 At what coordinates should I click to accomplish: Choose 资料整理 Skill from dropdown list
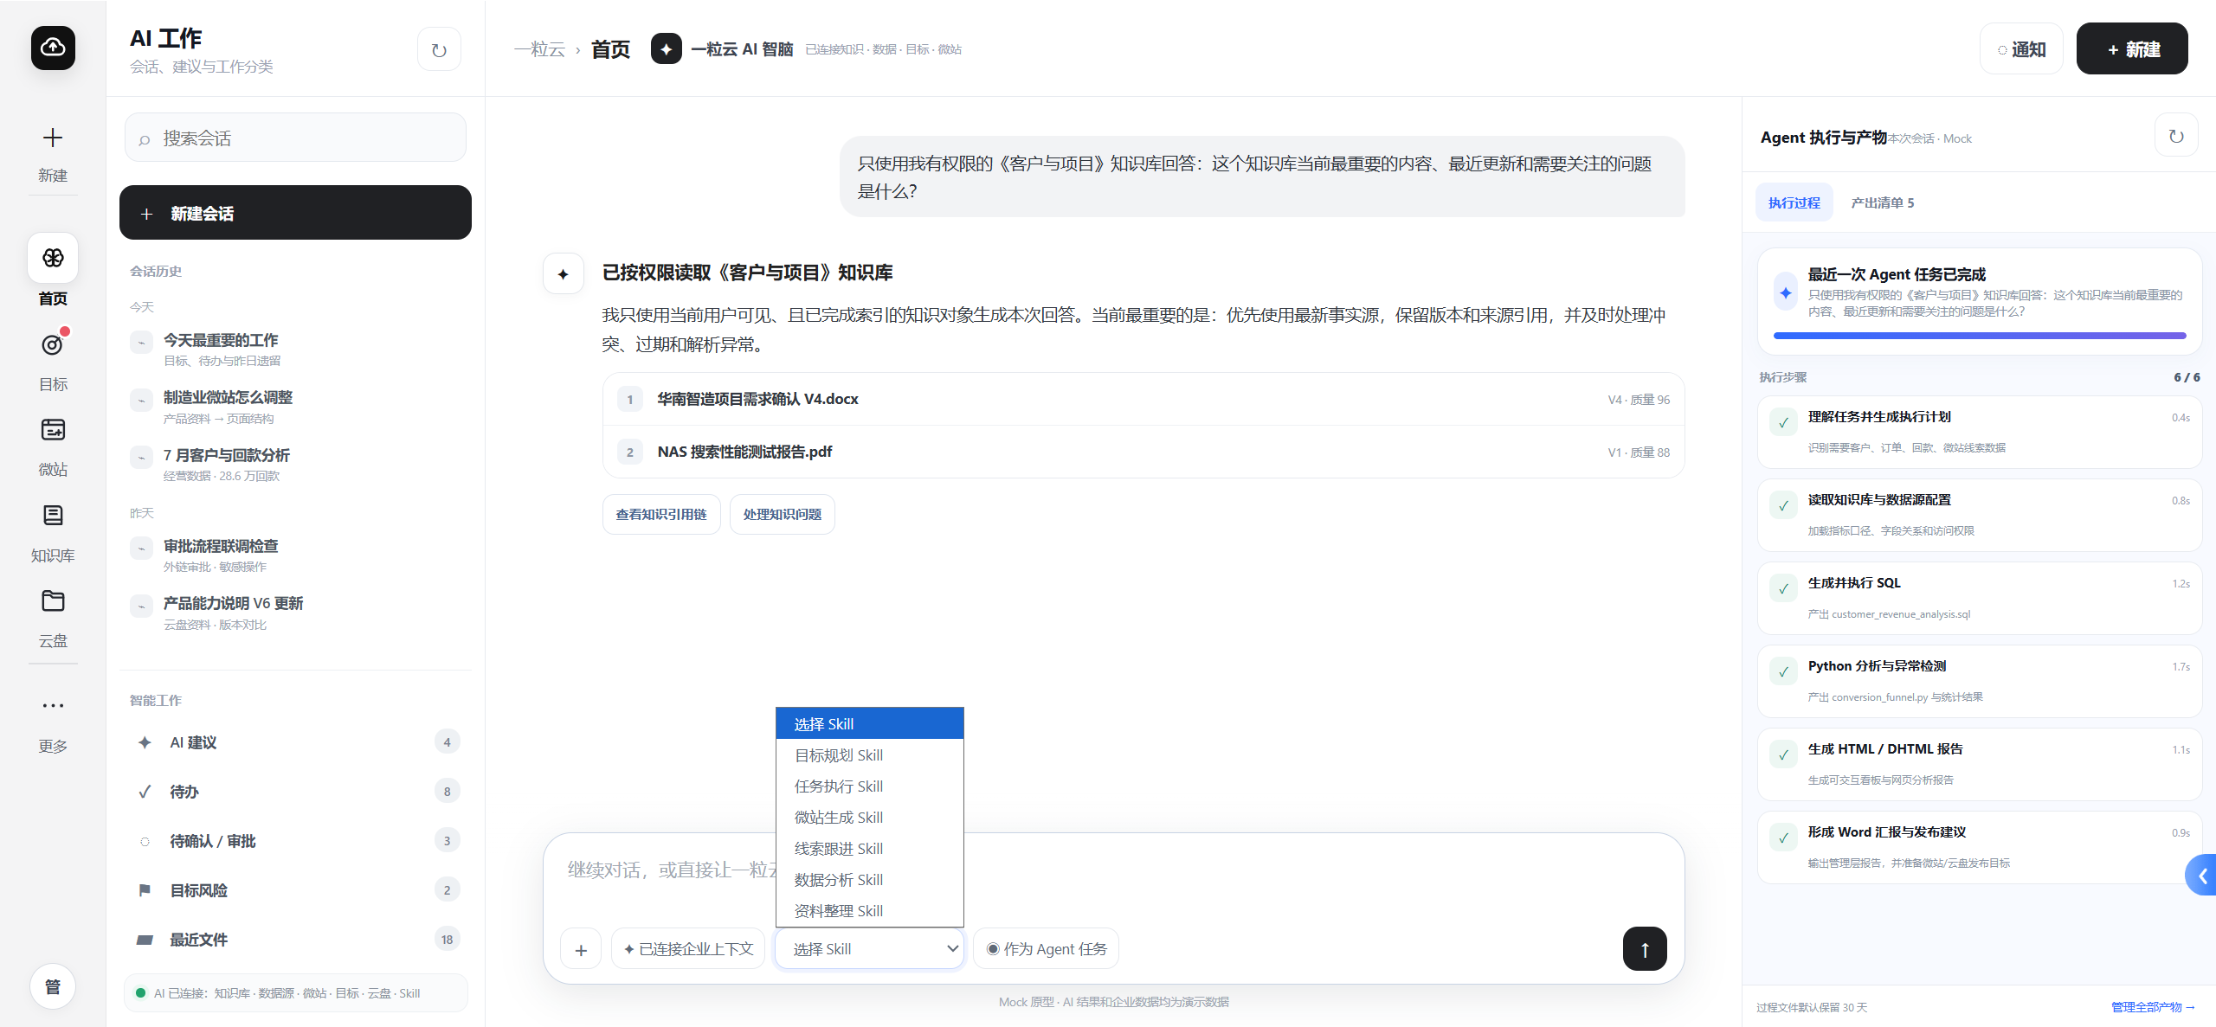(870, 911)
